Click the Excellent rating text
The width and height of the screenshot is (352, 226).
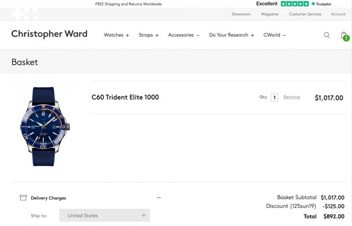click(x=267, y=4)
